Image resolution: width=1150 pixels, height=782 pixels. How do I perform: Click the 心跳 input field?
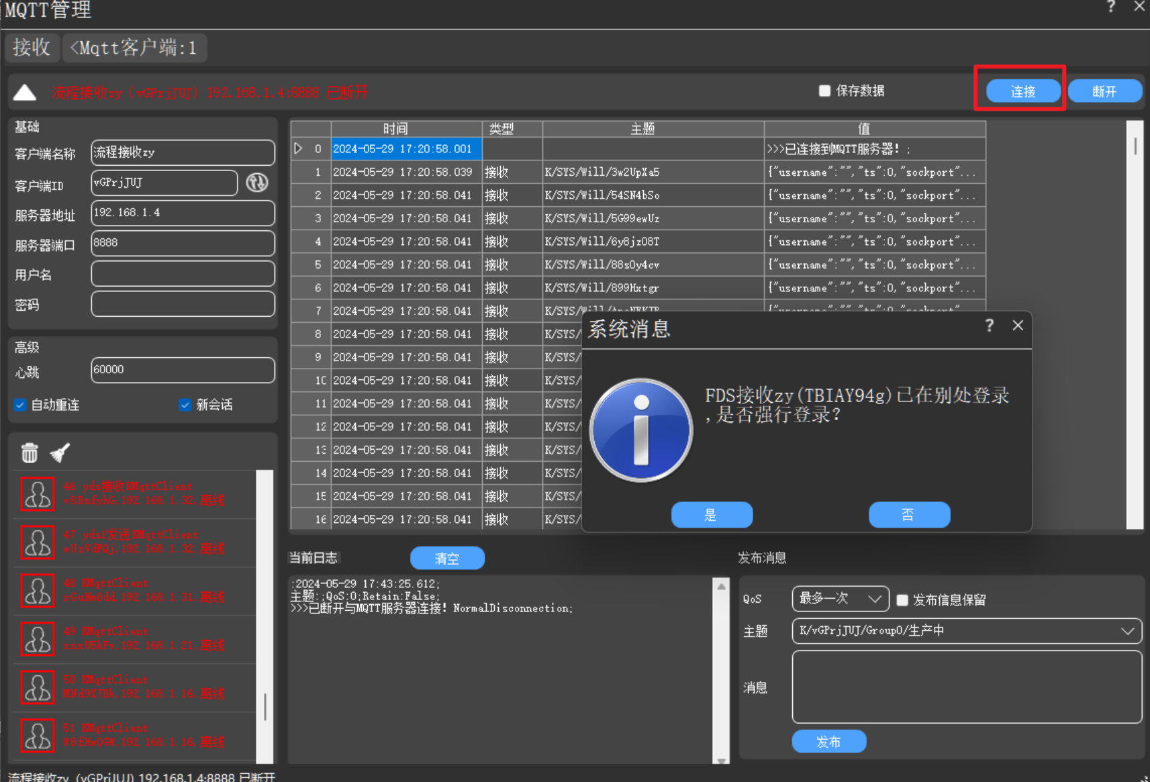pos(183,370)
